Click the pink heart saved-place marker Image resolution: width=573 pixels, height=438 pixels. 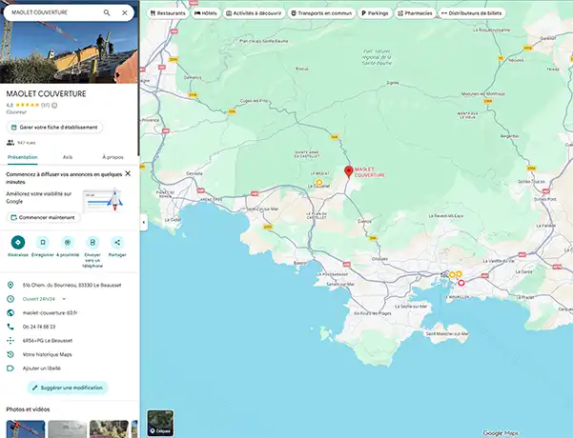coord(461,283)
